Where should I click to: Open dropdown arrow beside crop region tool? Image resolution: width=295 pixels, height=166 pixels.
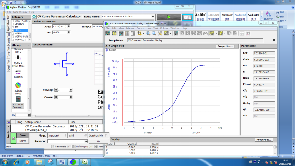click(143, 33)
